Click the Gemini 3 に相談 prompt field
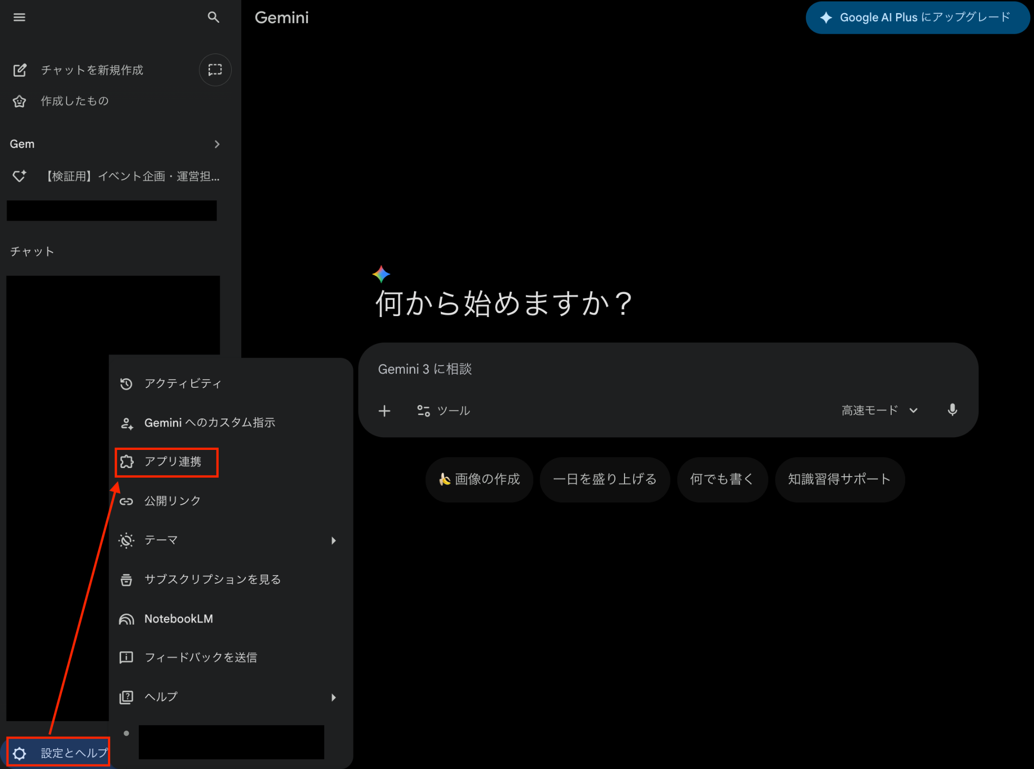 (606, 369)
